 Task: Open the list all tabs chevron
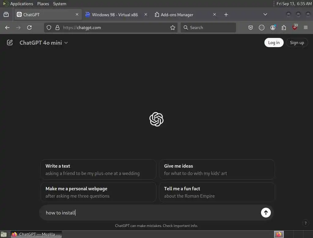click(x=265, y=14)
